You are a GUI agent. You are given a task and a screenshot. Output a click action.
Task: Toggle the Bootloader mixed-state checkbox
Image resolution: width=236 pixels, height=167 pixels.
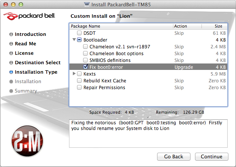tap(79, 40)
